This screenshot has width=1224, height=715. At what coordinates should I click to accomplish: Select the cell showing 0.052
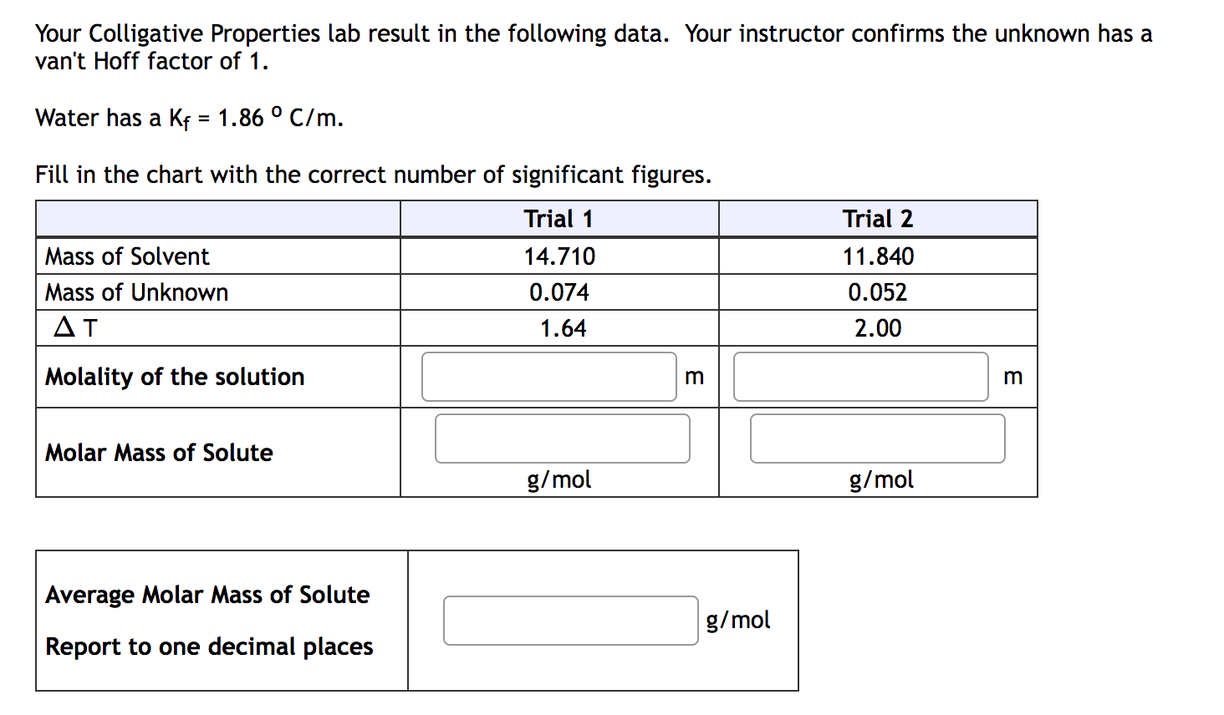coord(877,292)
